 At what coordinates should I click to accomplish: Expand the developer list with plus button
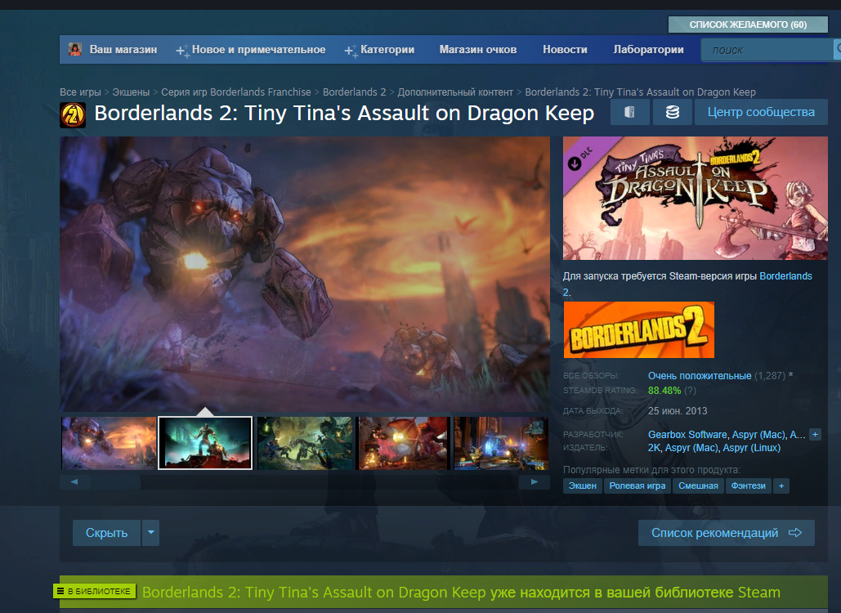tap(816, 434)
